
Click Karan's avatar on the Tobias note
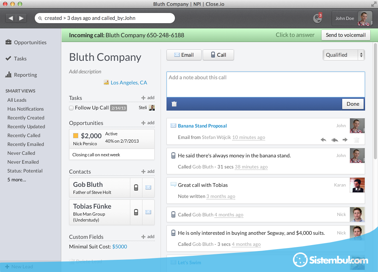[357, 185]
